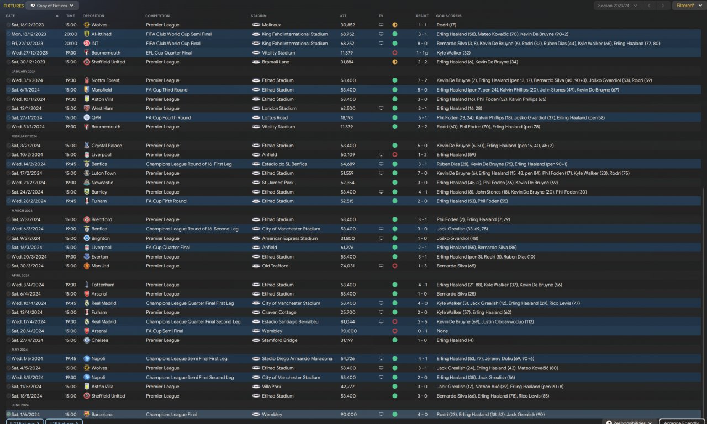
Task: Click the Al-Ittihad club badge
Action: pos(87,34)
